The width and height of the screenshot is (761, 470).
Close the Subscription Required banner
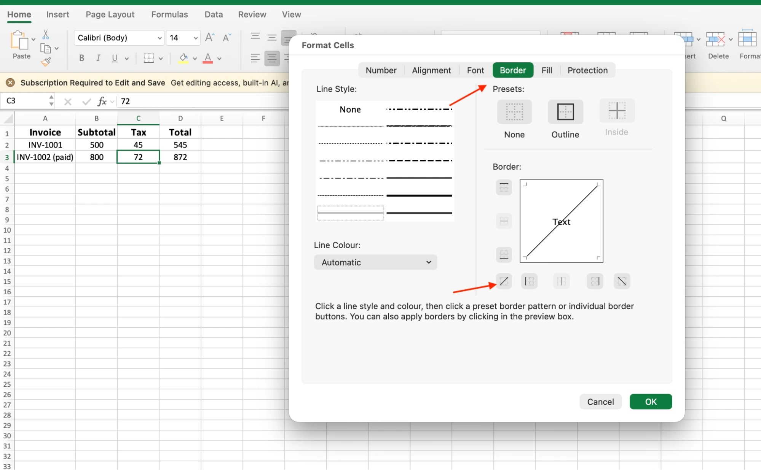coord(11,83)
